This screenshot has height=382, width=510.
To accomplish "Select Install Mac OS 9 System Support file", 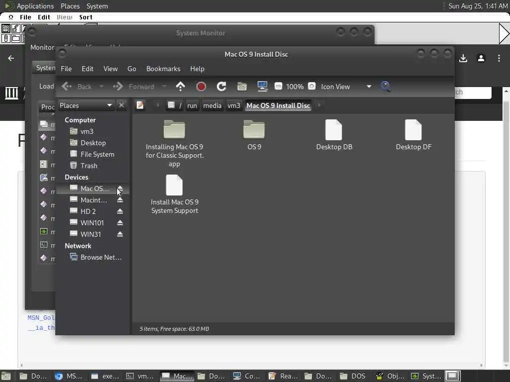I will coord(174,194).
